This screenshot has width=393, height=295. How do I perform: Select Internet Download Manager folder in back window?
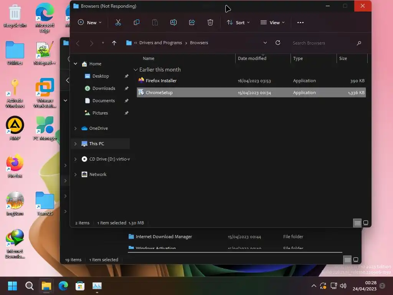[163, 237]
